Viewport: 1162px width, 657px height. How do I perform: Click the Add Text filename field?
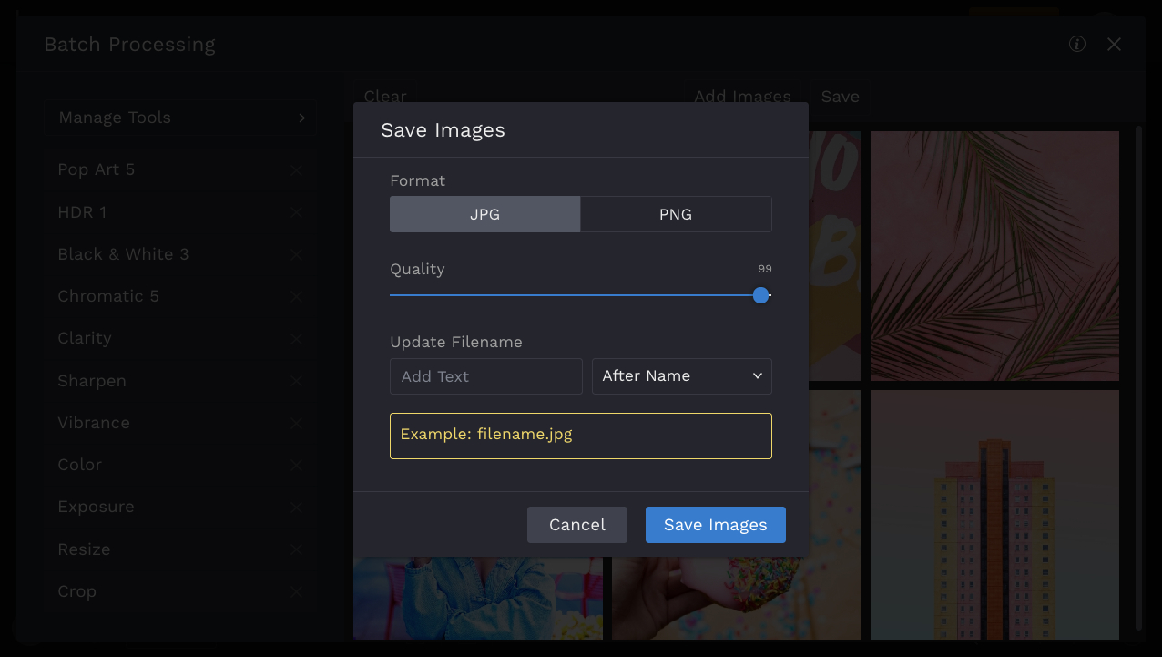485,376
